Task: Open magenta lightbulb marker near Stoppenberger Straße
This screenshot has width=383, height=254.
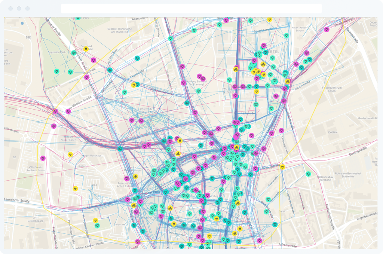Action: coord(327,29)
